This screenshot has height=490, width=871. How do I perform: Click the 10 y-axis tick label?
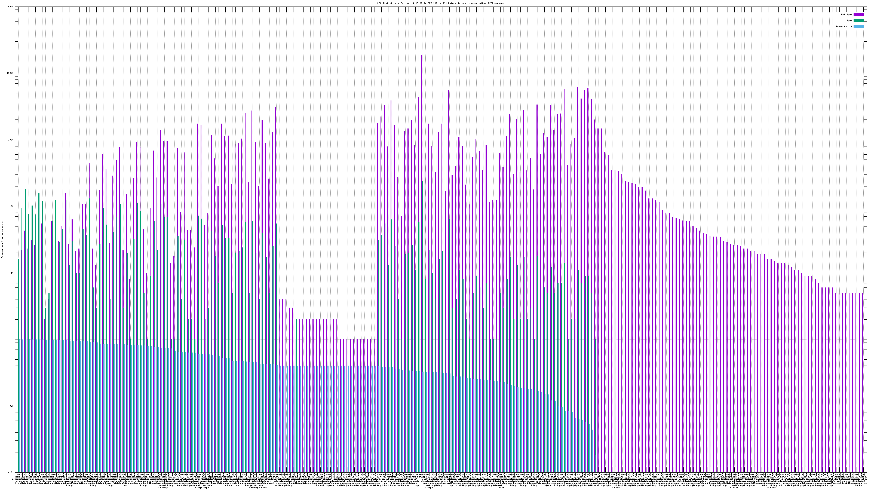click(12, 273)
